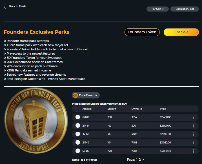Screen dimensions: 202x164
Task: Click serial number 46
Action: pos(109,134)
